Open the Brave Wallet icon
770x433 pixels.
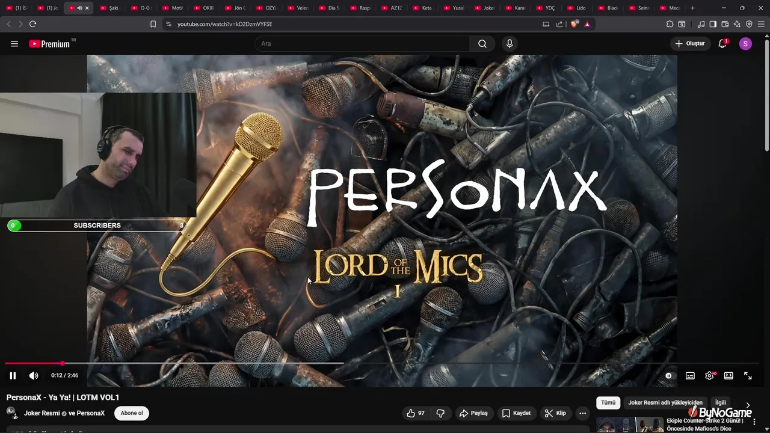click(725, 24)
